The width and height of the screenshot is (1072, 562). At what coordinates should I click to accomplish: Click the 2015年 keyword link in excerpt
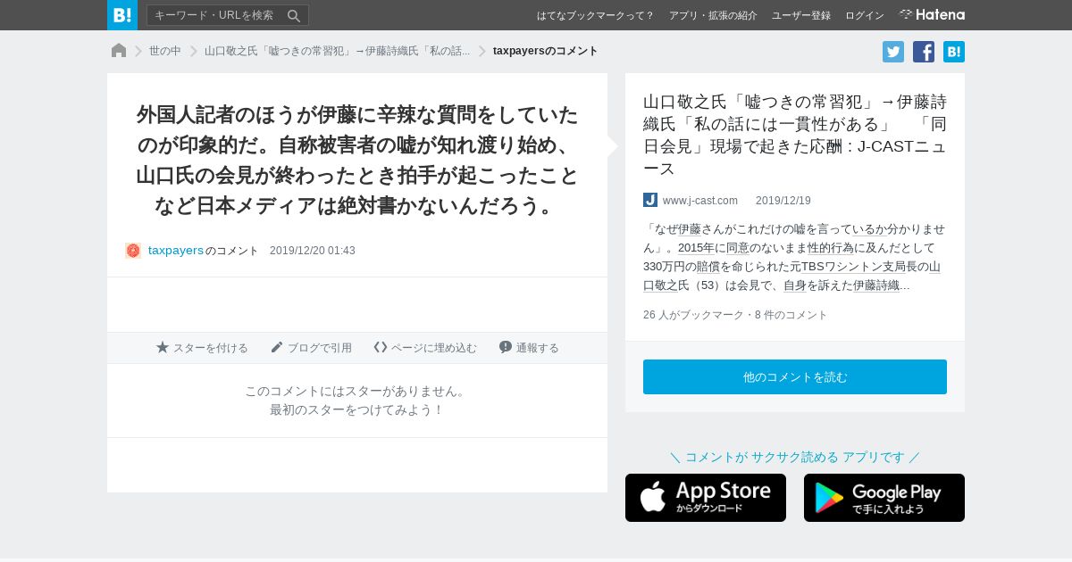click(696, 248)
